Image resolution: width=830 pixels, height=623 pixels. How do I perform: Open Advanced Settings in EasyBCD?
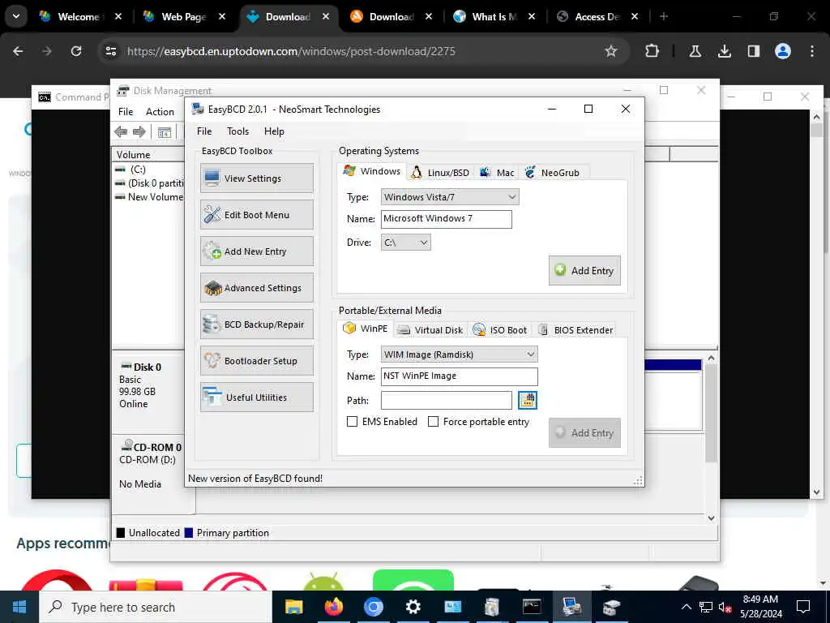point(257,288)
